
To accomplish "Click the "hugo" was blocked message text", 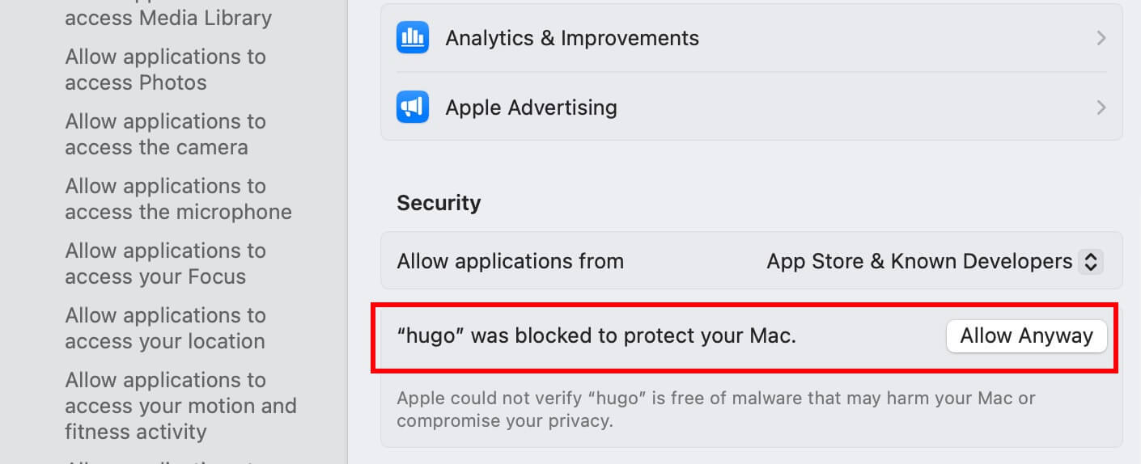I will point(596,336).
